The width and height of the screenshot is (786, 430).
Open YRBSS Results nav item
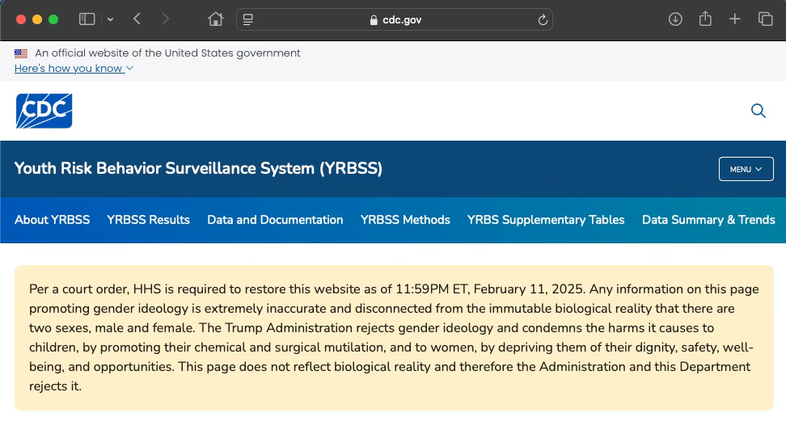coord(148,220)
